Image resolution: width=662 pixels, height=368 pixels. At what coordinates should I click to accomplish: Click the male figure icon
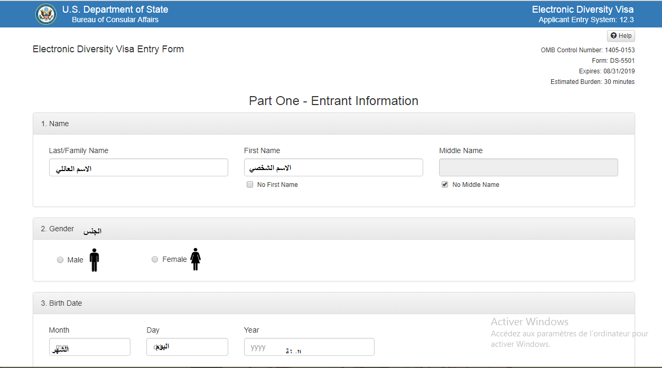pyautogui.click(x=94, y=260)
